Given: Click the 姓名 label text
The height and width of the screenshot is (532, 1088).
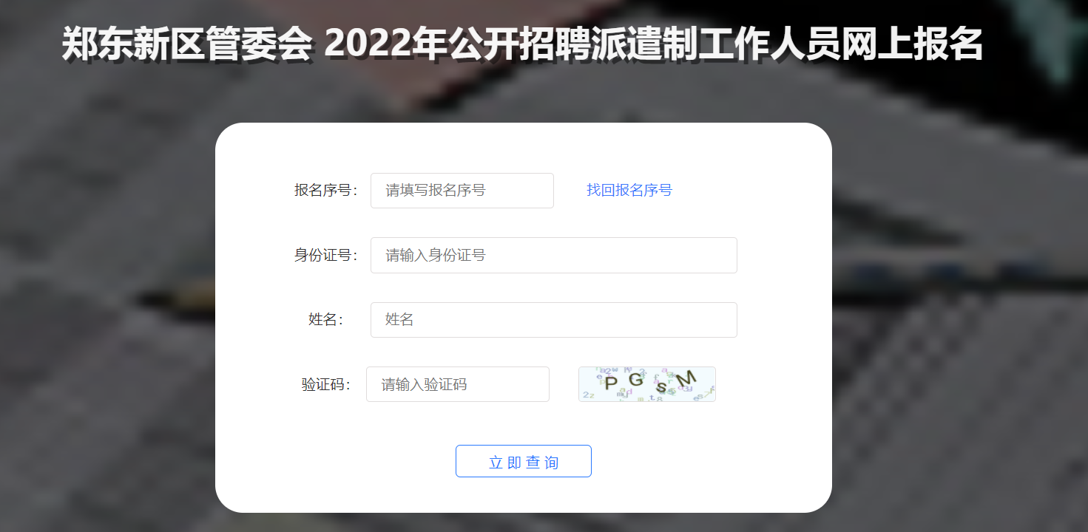Looking at the screenshot, I should tap(325, 320).
